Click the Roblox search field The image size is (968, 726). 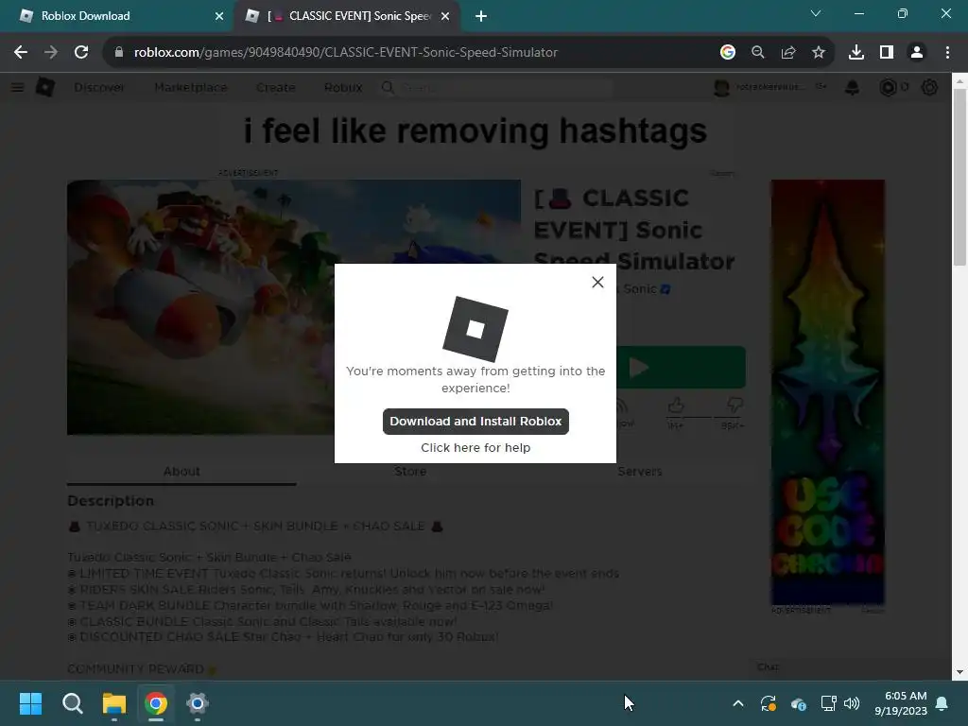pos(497,88)
